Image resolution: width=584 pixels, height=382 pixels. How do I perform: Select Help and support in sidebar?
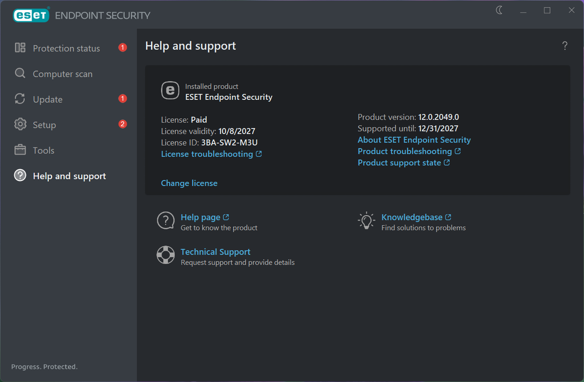68,176
